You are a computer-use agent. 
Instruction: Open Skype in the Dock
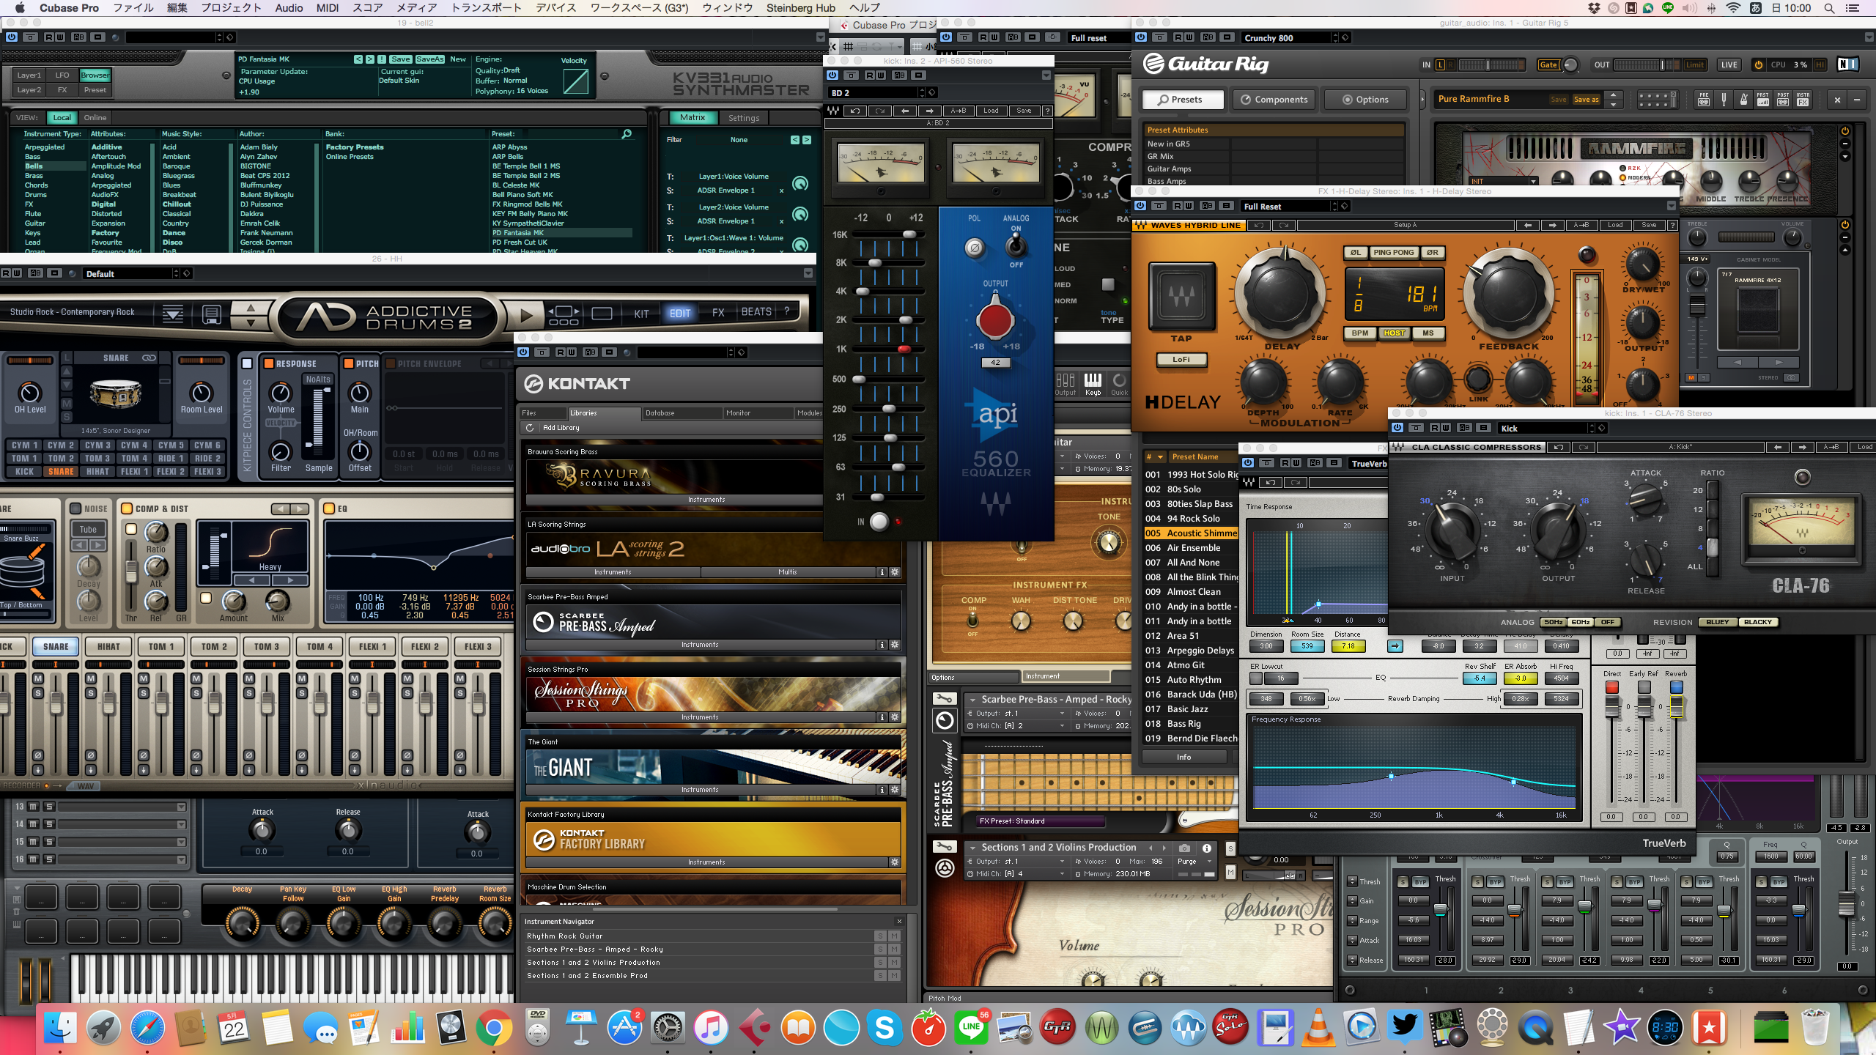885,1028
